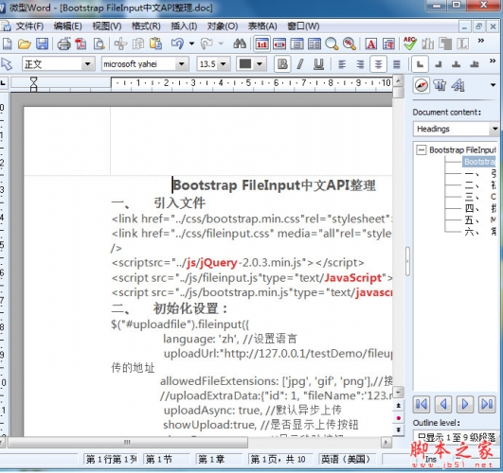
Task: Activate the magnifier zoom tool
Action: click(332, 44)
